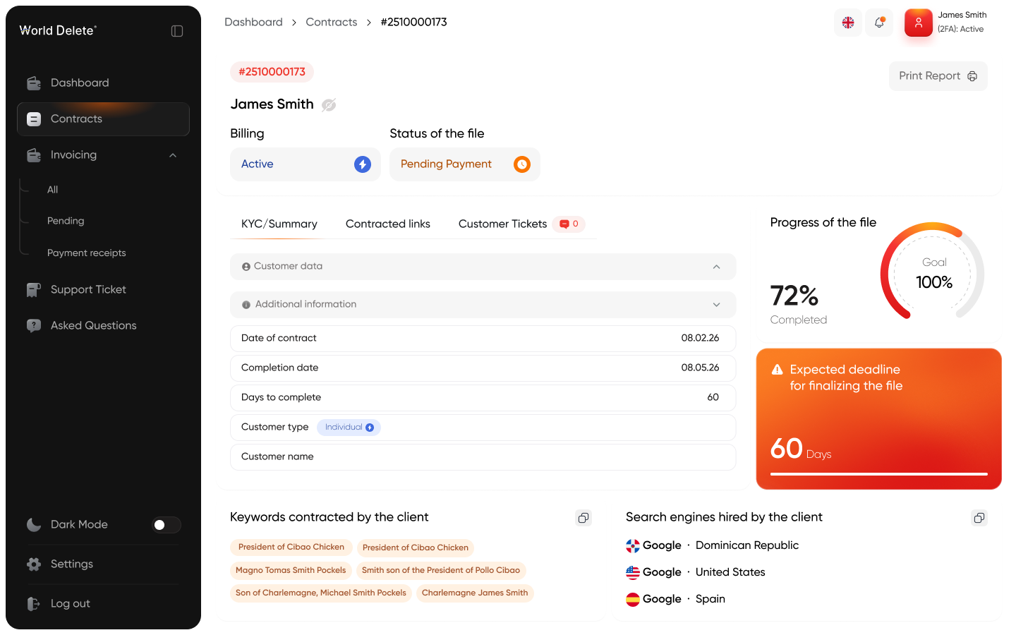Open the Customer Tickets tab
Screen dimensions: 1016x635
tap(502, 224)
